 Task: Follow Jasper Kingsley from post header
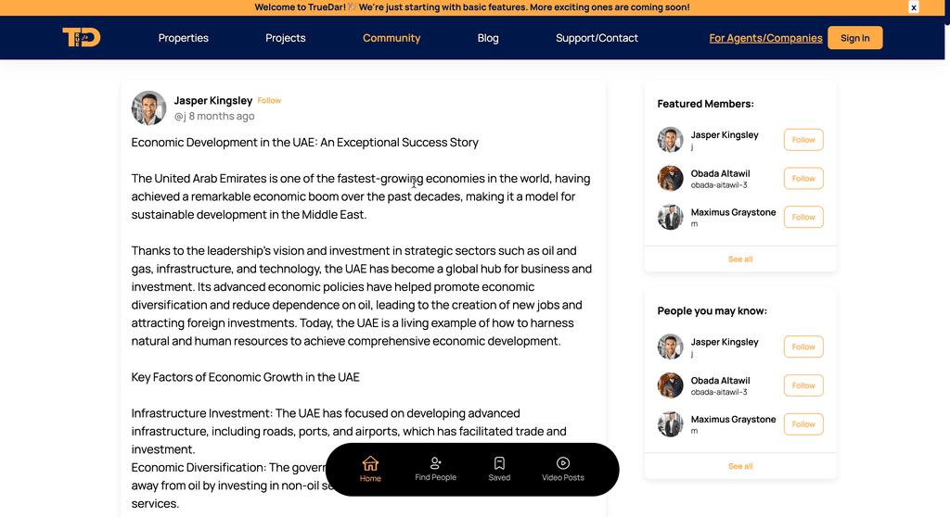pyautogui.click(x=269, y=100)
